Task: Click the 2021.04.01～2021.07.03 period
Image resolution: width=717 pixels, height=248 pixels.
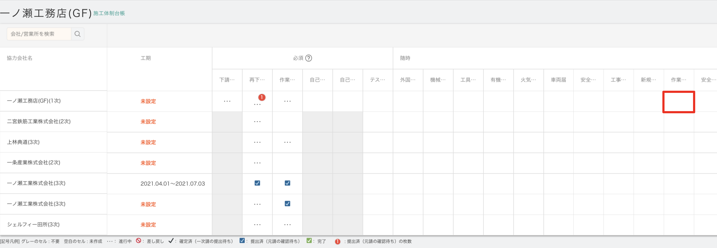Action: (x=173, y=183)
